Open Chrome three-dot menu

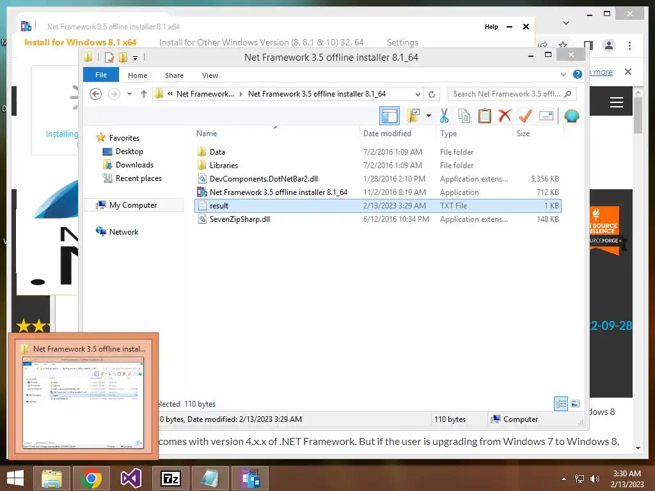[x=629, y=45]
